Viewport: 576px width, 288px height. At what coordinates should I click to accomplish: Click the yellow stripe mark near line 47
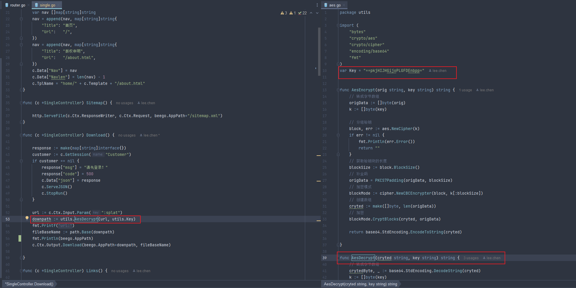[318, 181]
